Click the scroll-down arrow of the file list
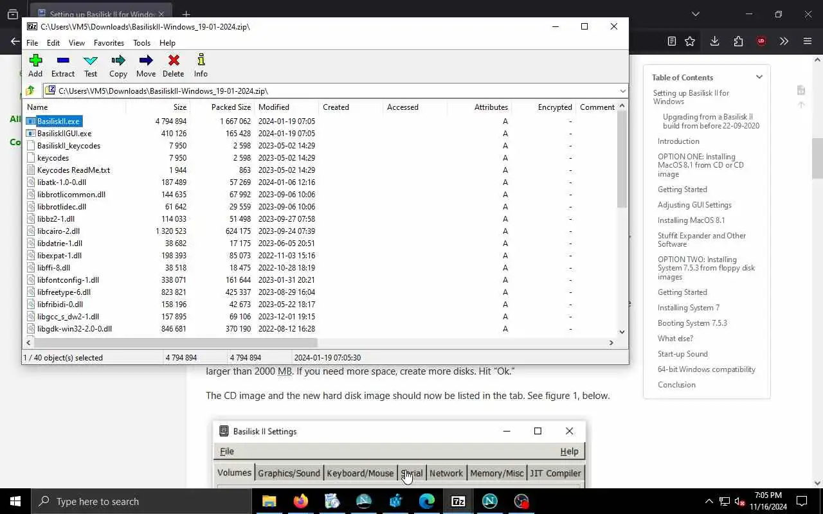The height and width of the screenshot is (514, 823). pos(622,332)
